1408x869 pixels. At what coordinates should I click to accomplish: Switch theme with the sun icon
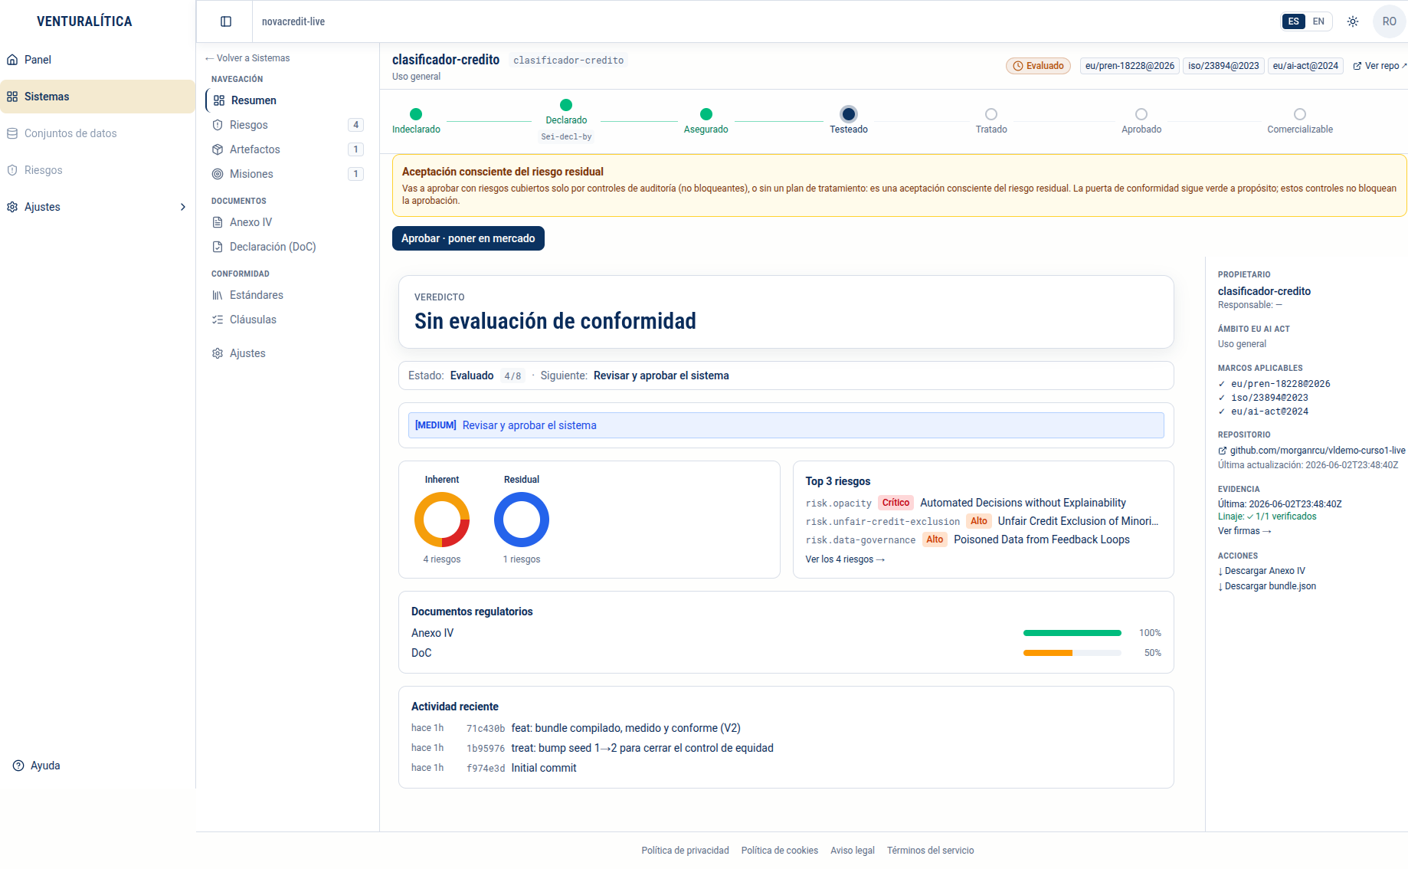click(x=1353, y=21)
